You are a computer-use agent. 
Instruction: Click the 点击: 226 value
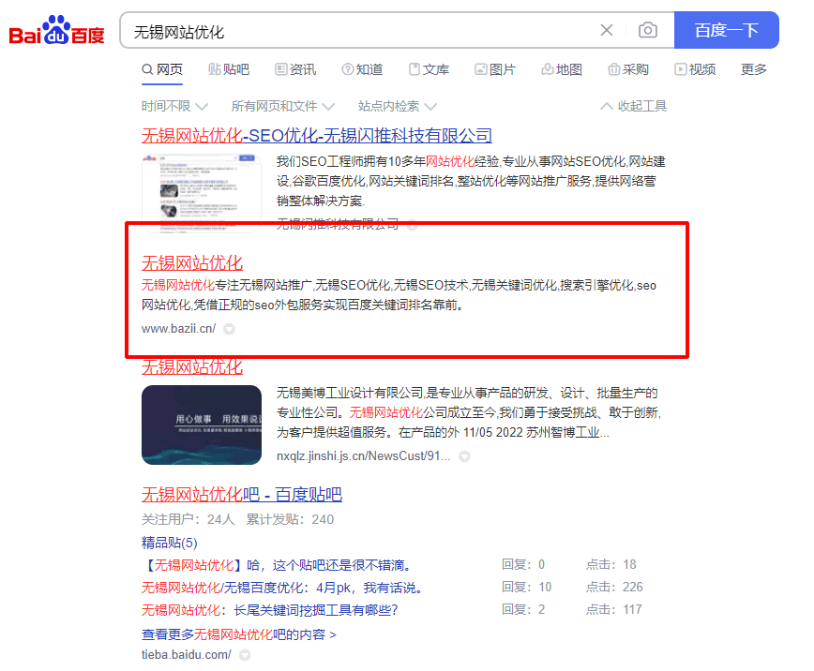[614, 587]
